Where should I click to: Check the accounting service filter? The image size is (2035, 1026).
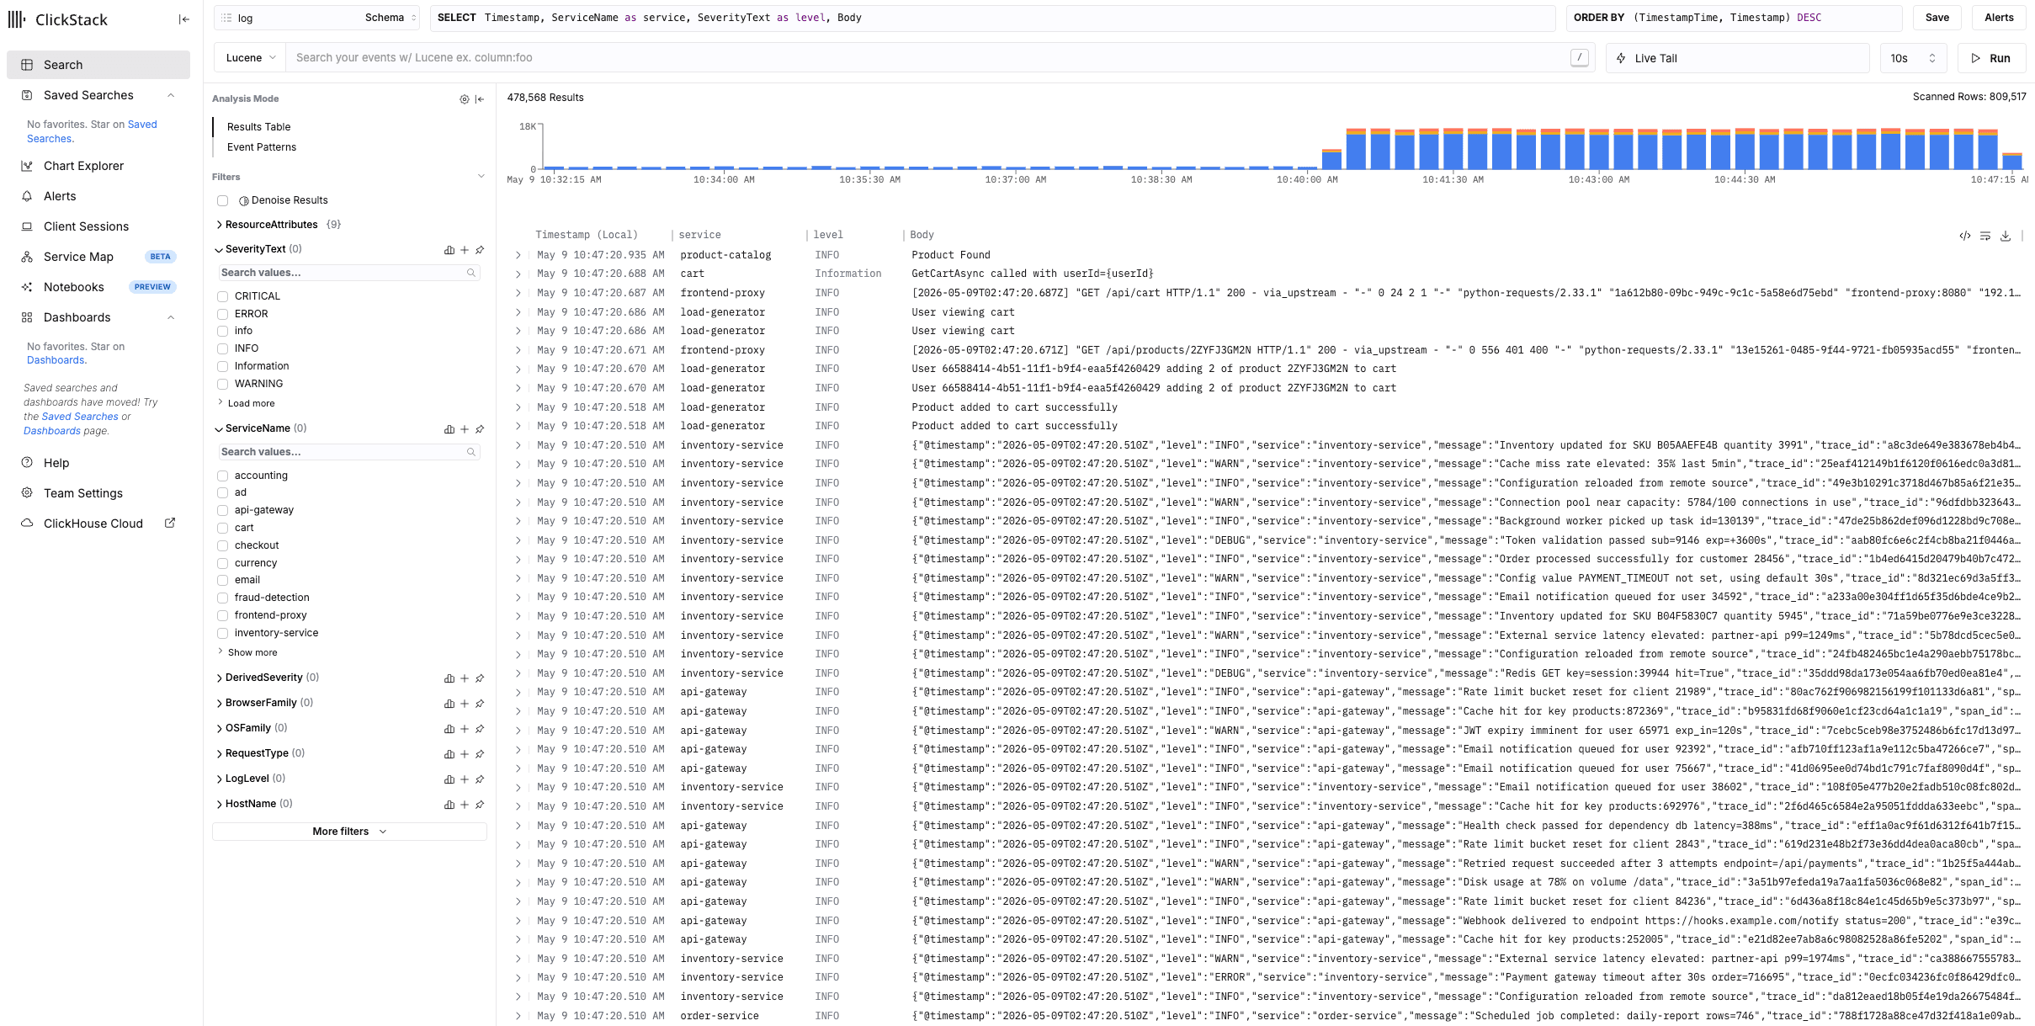point(223,476)
